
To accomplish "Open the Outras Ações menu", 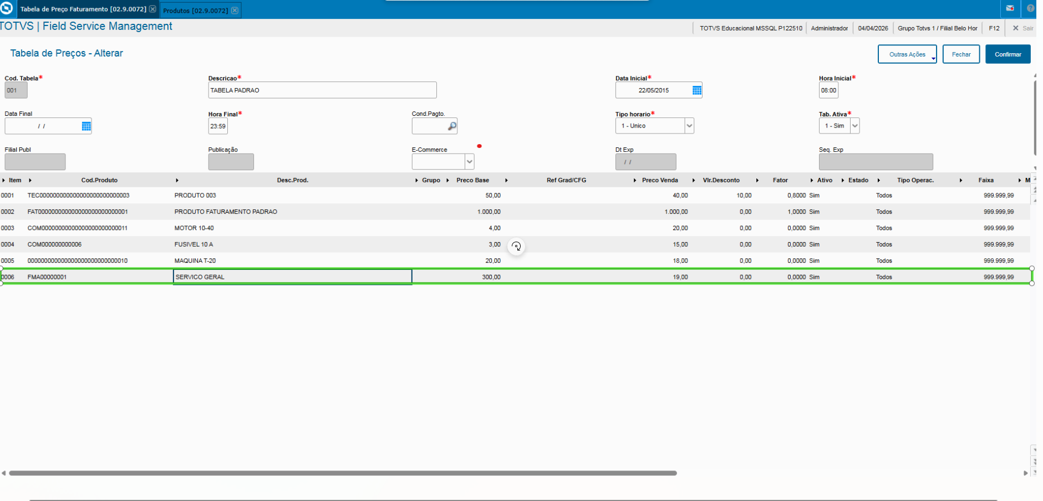I will click(907, 54).
